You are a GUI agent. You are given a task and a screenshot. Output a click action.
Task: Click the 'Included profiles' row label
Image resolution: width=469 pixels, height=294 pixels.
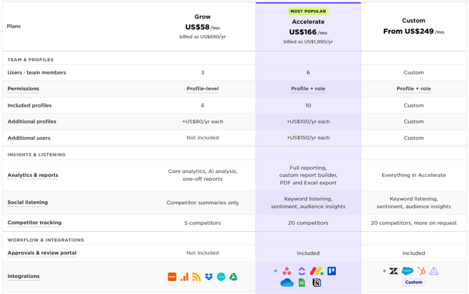coord(30,105)
